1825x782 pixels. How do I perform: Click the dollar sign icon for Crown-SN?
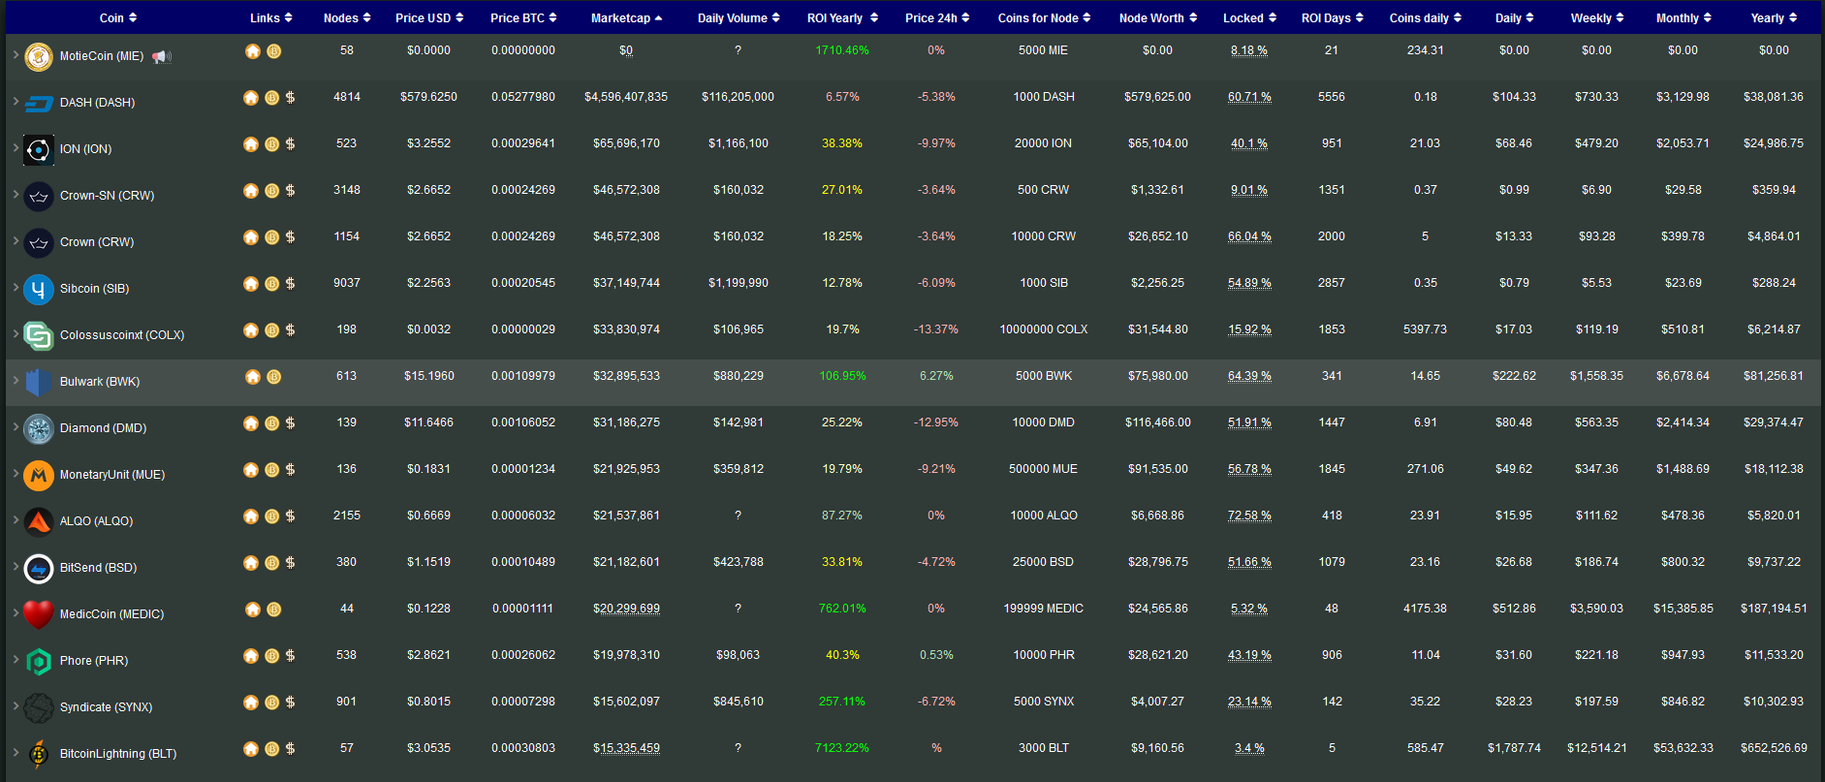click(291, 191)
